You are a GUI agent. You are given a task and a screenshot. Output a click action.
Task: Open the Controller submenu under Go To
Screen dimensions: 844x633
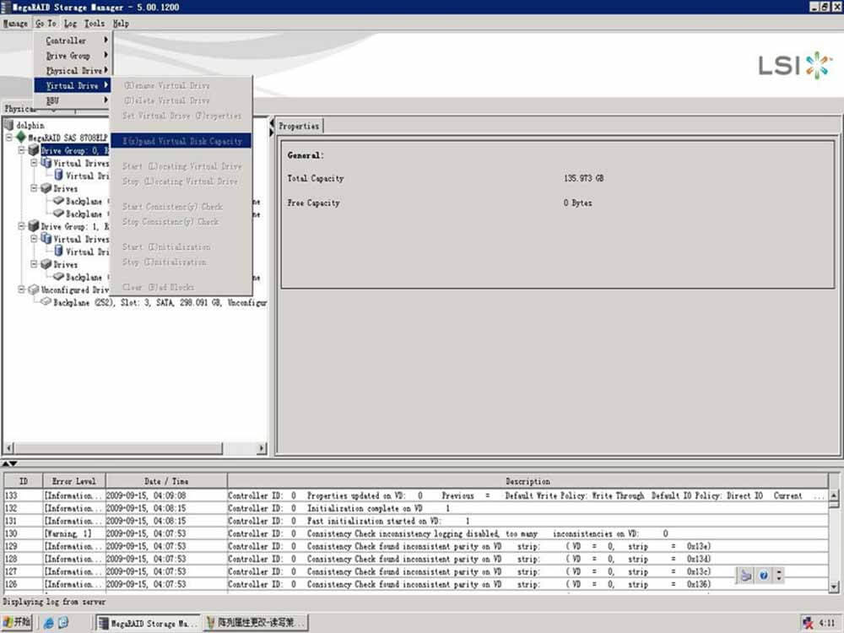tap(72, 41)
